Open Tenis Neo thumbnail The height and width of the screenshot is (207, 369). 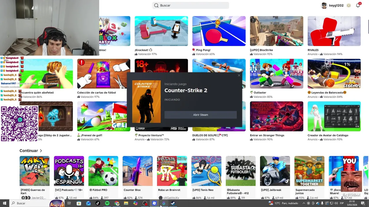tap(206, 171)
